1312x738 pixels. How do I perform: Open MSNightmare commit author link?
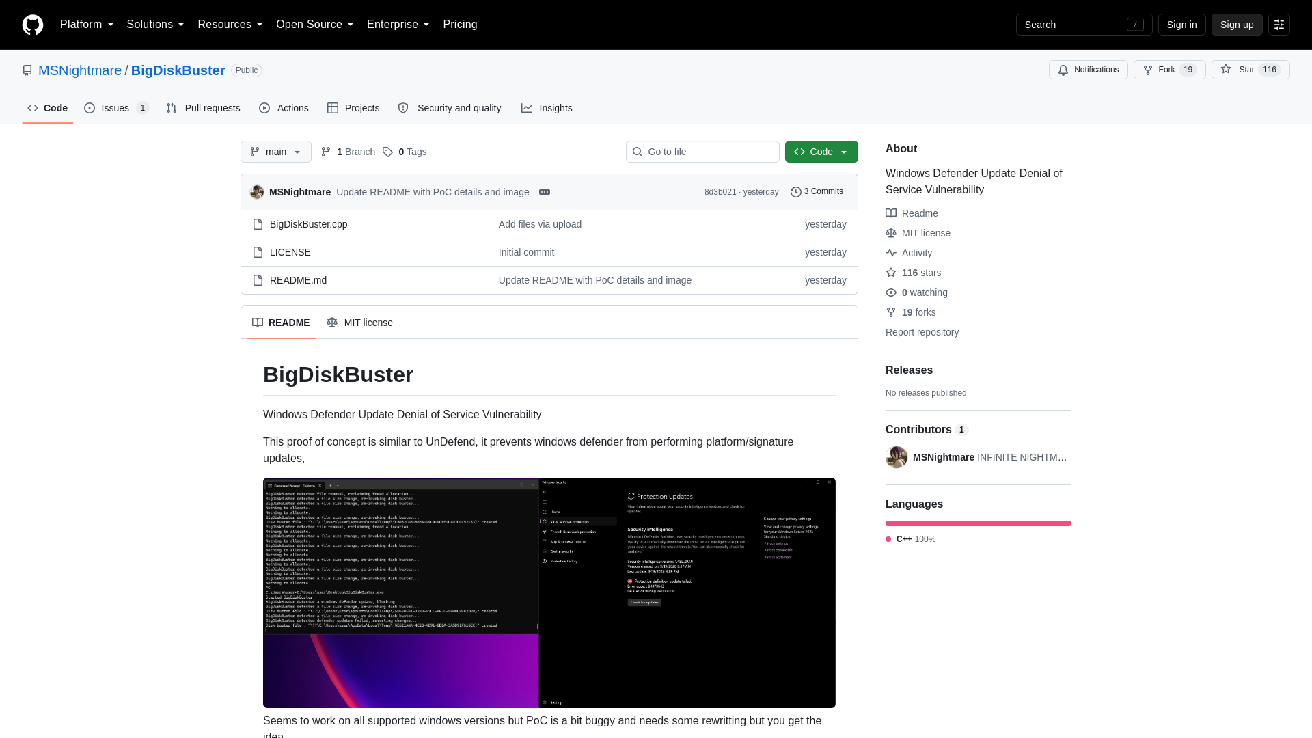coord(300,192)
